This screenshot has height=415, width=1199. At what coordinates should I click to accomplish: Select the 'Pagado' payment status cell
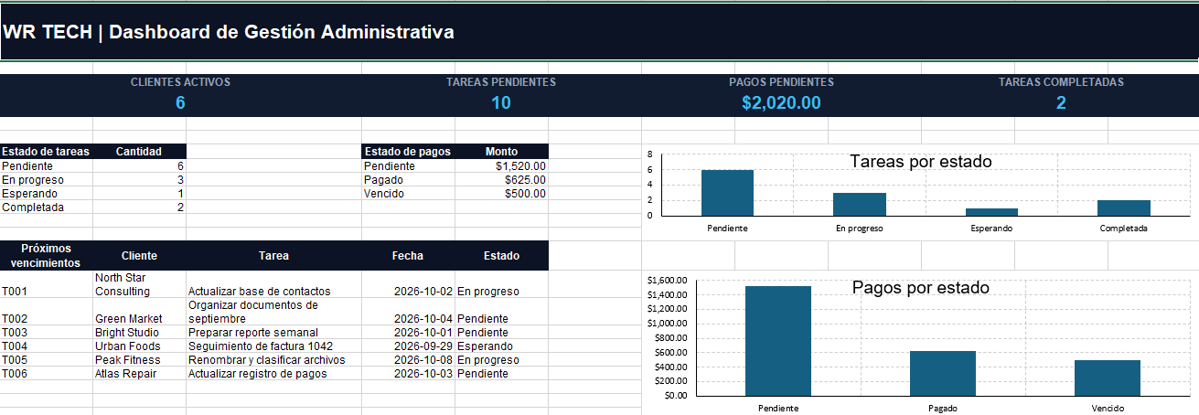click(409, 179)
